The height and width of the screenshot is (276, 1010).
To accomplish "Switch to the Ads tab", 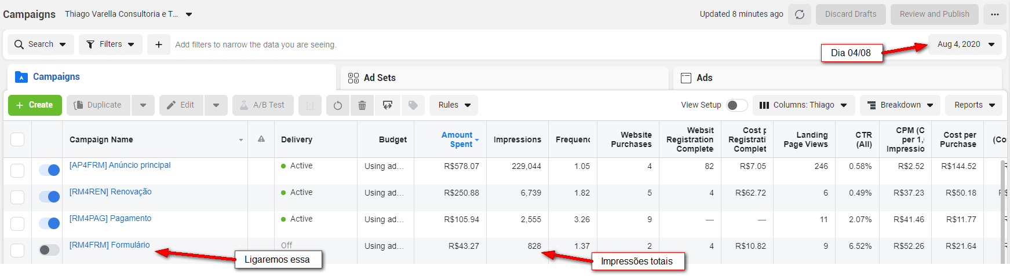I will click(x=704, y=78).
